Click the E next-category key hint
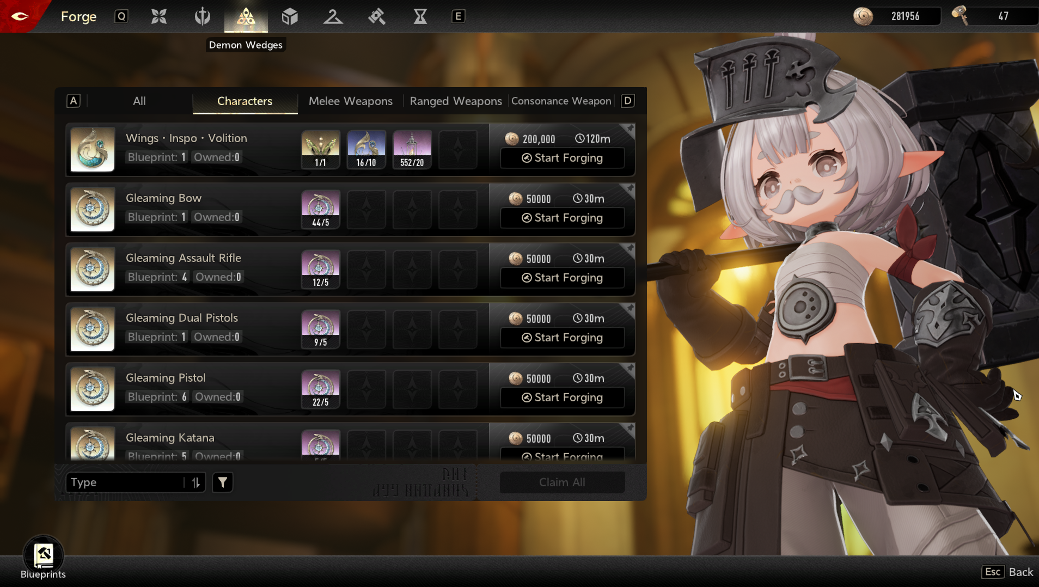 point(459,16)
